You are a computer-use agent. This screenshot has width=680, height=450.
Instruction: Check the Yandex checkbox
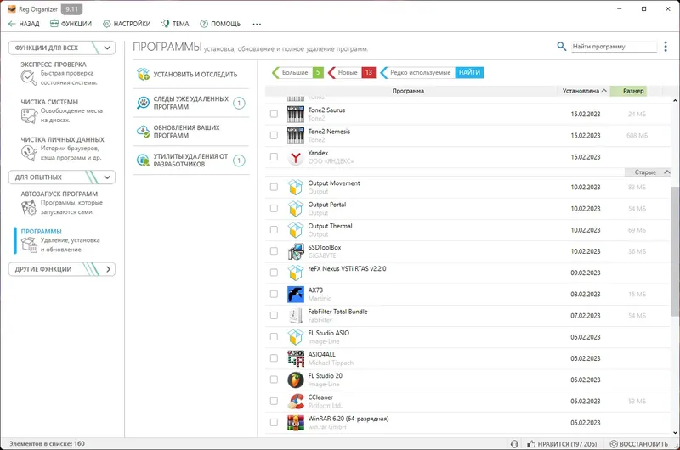274,157
